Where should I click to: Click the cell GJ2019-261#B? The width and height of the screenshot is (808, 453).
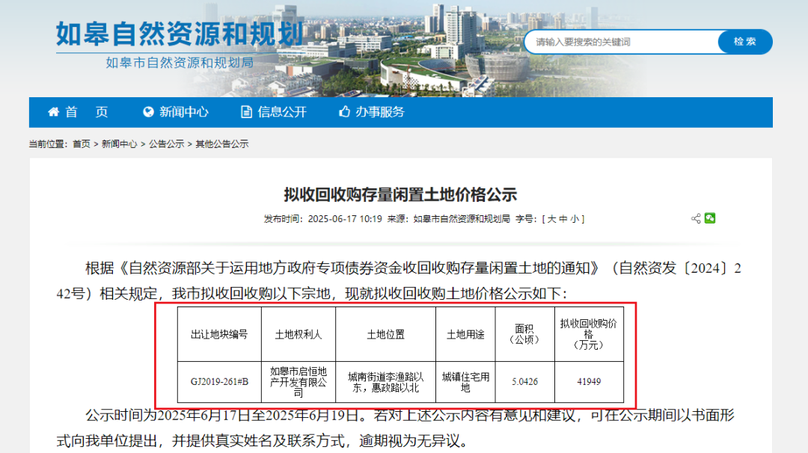point(219,382)
